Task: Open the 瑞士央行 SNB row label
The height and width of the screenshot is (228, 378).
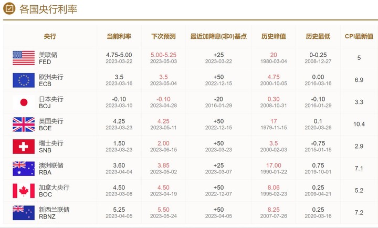Action: 51,147
